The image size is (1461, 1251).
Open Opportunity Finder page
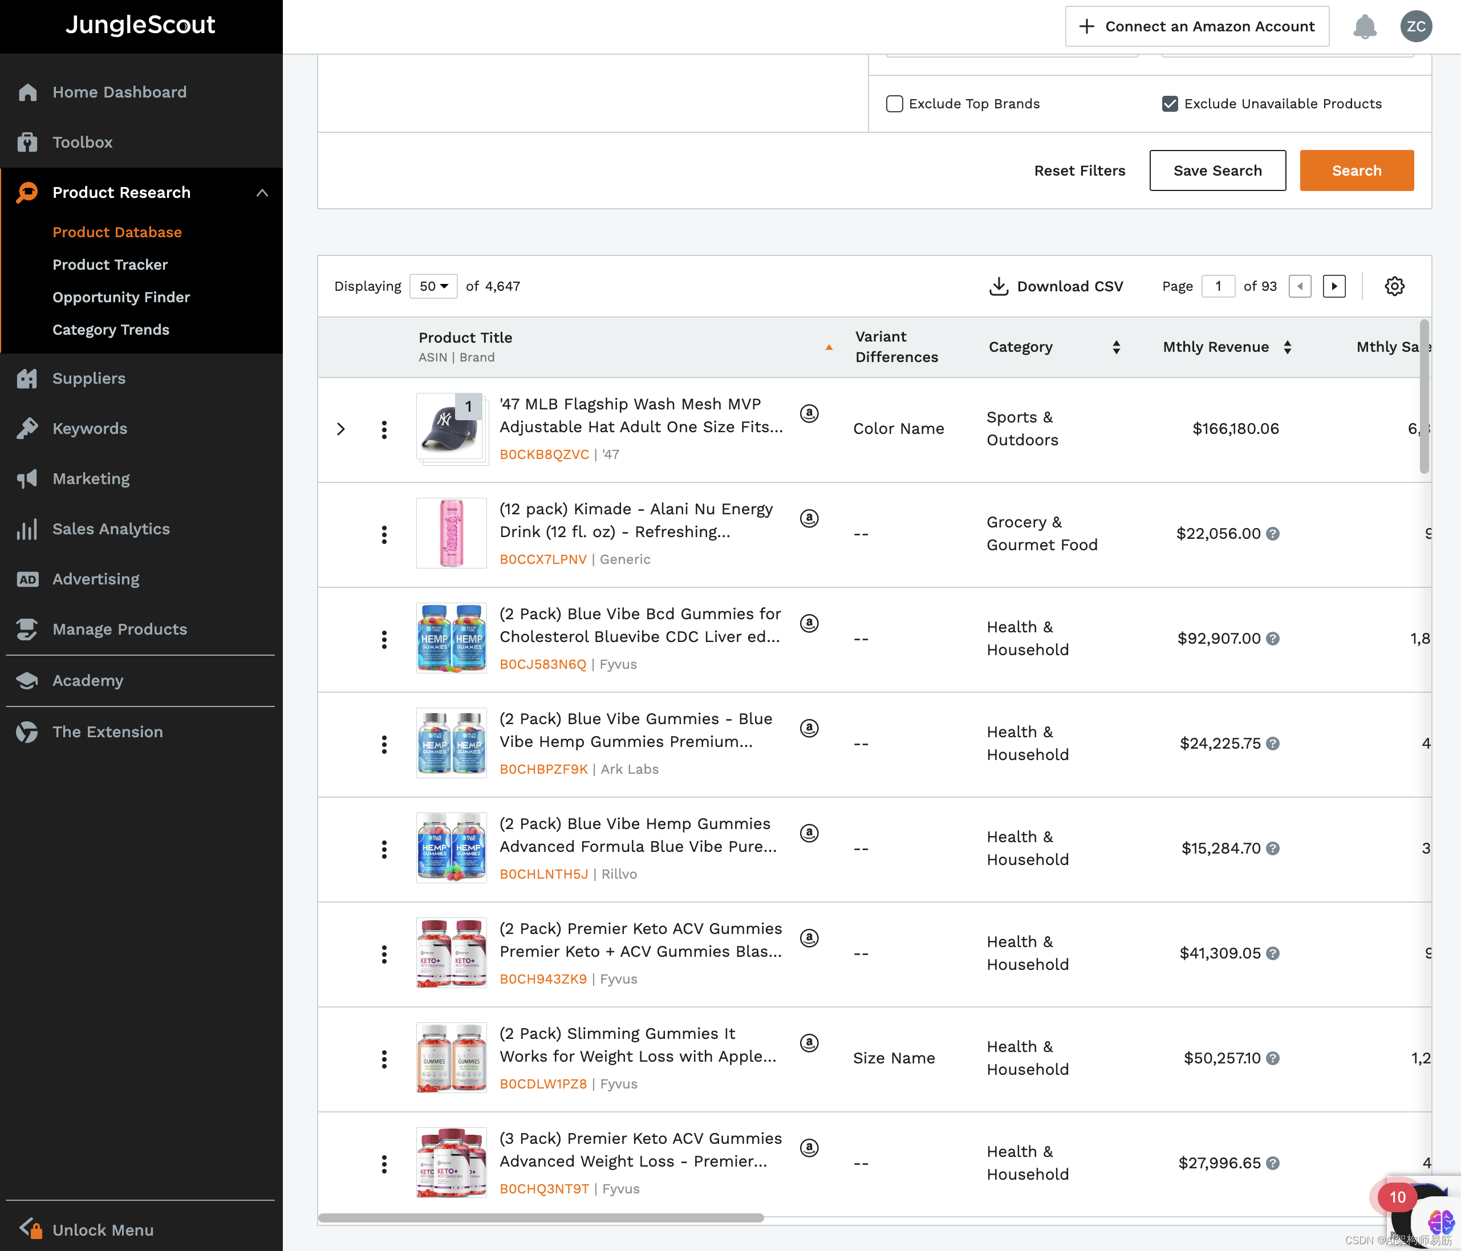(121, 297)
